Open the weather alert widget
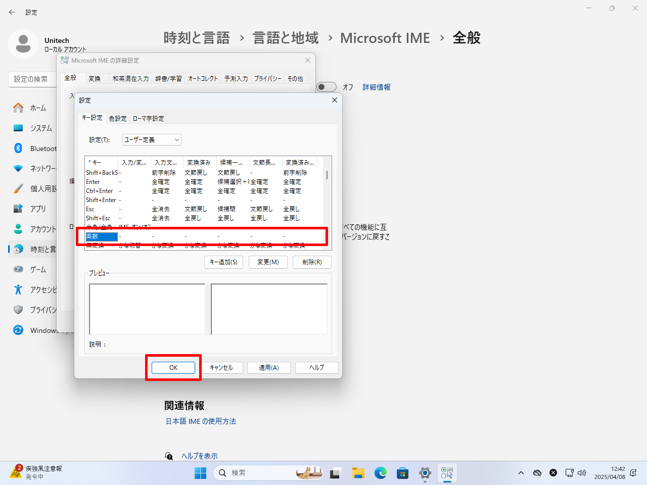This screenshot has width=647, height=485. click(36, 472)
